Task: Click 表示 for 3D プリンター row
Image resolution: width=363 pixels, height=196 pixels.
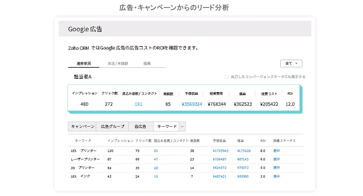Action: tap(277, 168)
